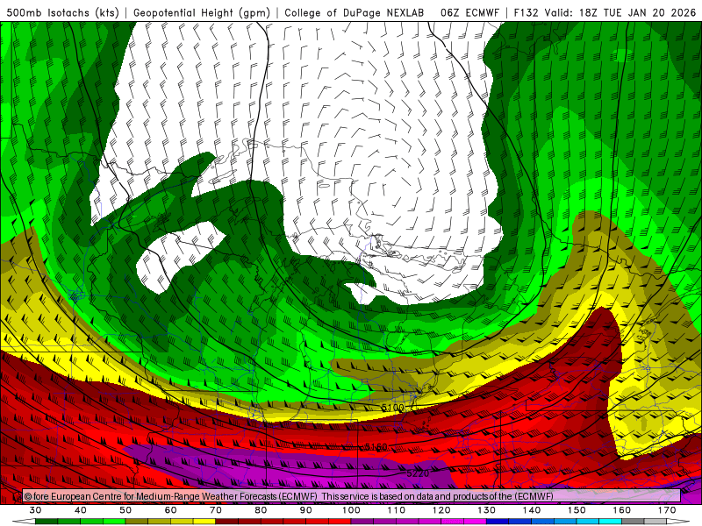Click the 70 label on the color scale

pos(216,510)
